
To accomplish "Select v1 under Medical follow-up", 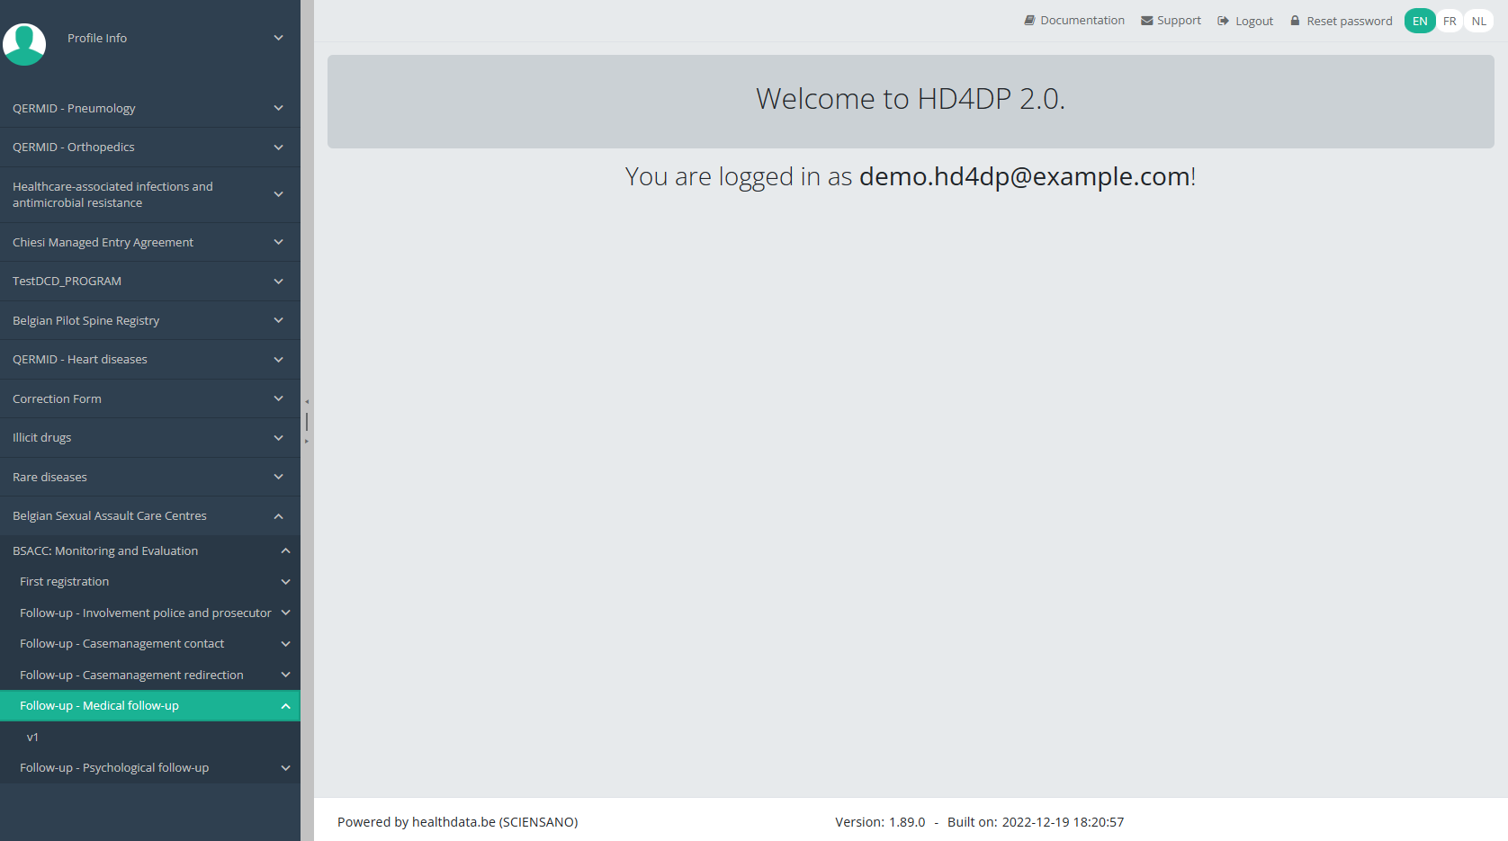I will [x=33, y=737].
